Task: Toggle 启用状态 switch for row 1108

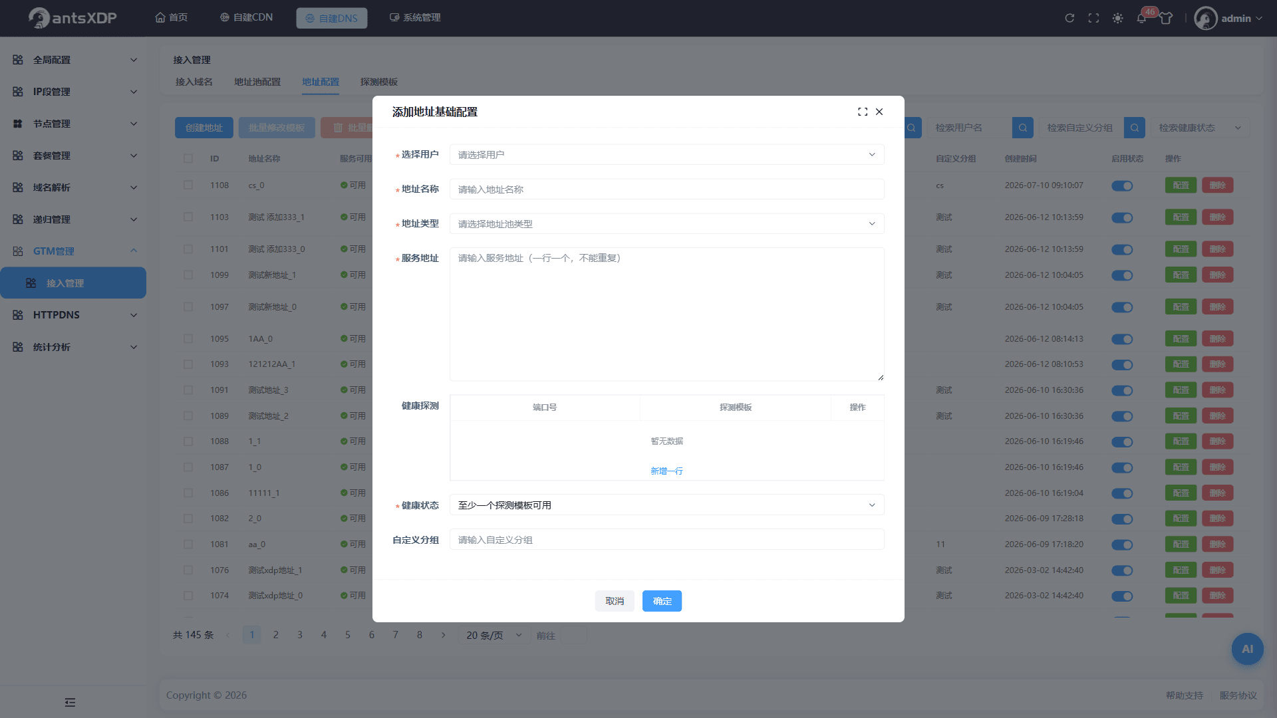Action: tap(1122, 185)
